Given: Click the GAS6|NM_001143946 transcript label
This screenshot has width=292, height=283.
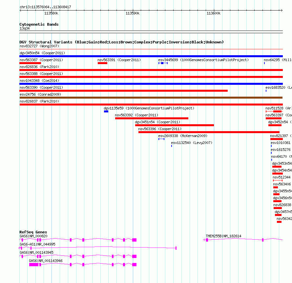Looking at the screenshot, I should pos(46,261).
